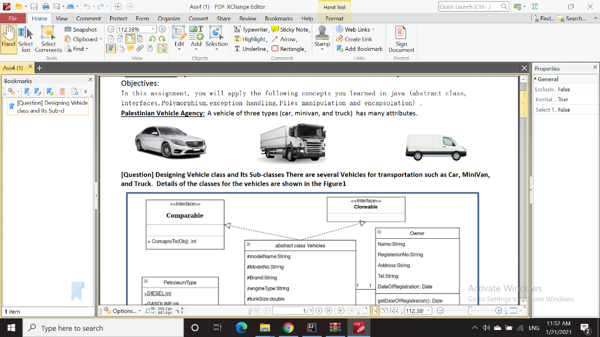Expand the Clipboard dropdown

(101, 39)
